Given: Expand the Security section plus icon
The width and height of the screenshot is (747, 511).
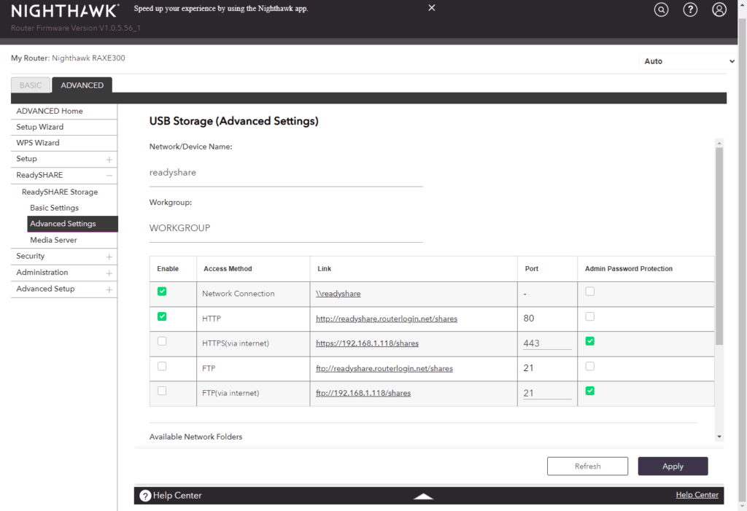Looking at the screenshot, I should pos(109,257).
